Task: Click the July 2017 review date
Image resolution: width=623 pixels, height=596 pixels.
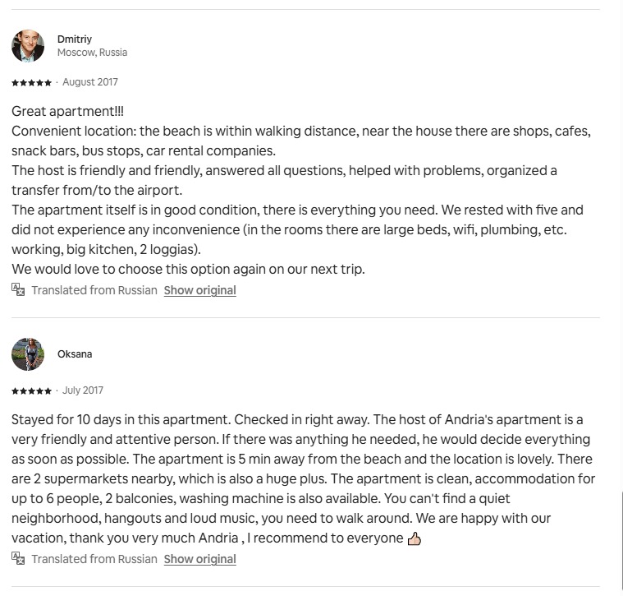Action: (x=83, y=390)
